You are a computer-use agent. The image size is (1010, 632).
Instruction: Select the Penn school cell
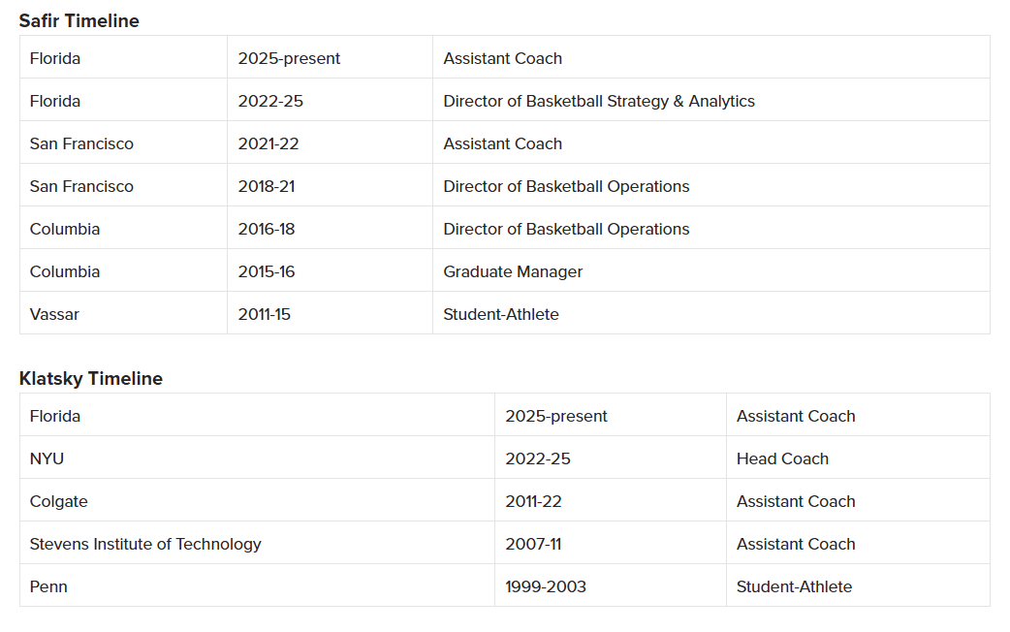pyautogui.click(x=48, y=586)
